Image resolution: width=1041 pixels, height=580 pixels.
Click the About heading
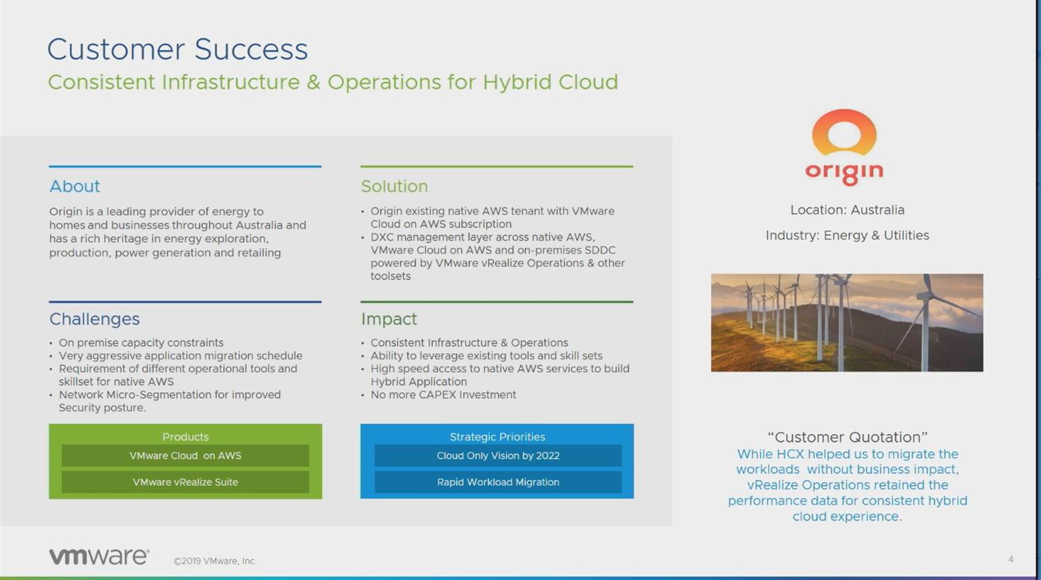pyautogui.click(x=74, y=186)
